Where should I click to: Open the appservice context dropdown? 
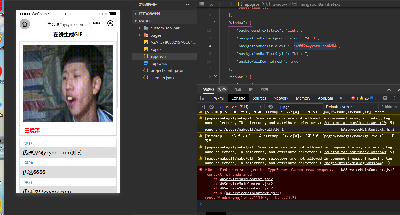point(241,107)
